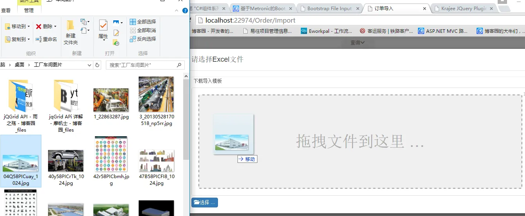The width and height of the screenshot is (525, 216).
Task: Click the 移动到 (Move to) ribbon icon
Action: coord(8,27)
